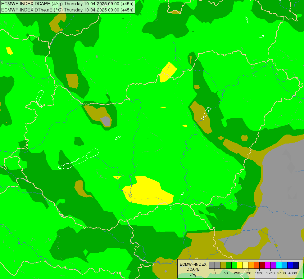Click the legend tick value "0"
Screen dimensions: 304x279
pos(215,273)
